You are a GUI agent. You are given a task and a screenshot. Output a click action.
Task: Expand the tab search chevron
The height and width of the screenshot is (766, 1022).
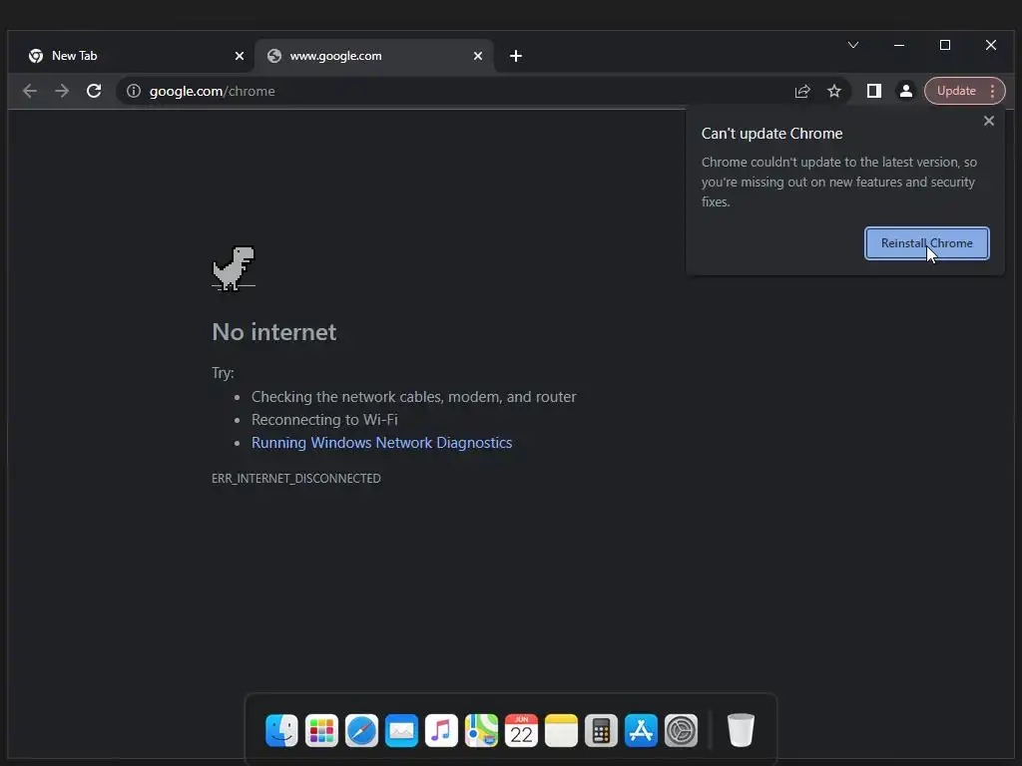pyautogui.click(x=853, y=45)
